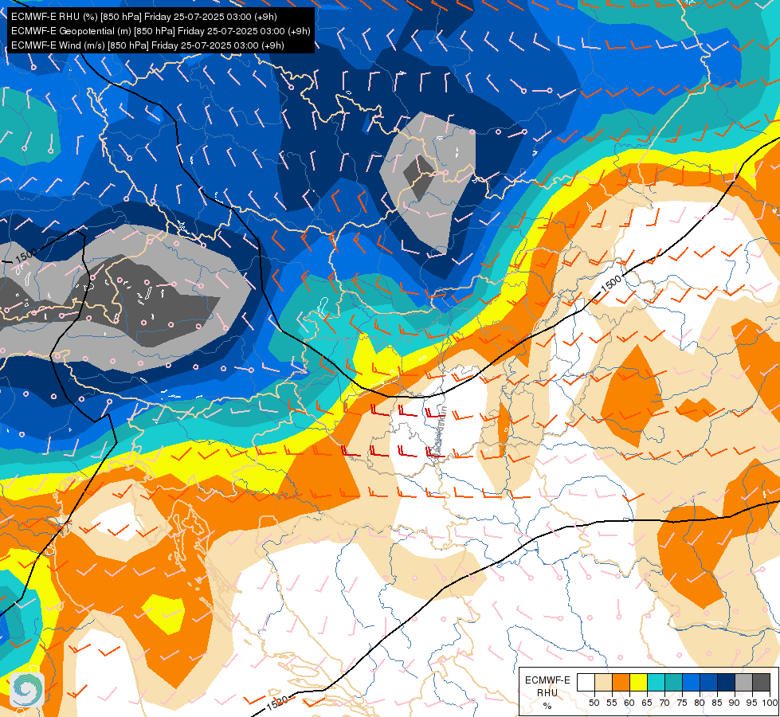Click the Geopotential (m) title line
This screenshot has height=717, width=780.
pos(161,31)
